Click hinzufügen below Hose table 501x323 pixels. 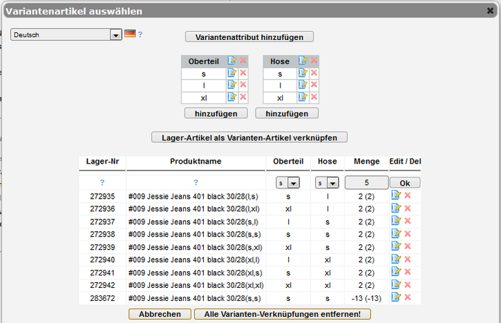287,114
